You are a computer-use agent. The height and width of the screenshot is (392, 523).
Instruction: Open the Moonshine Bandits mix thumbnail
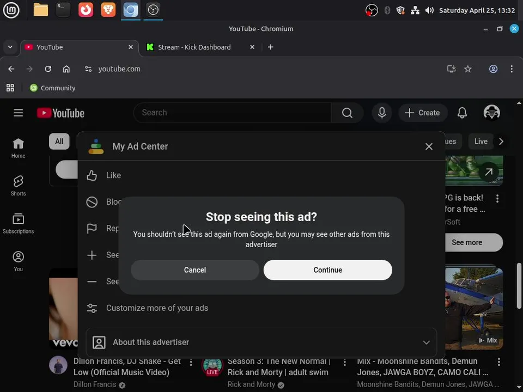point(474,307)
